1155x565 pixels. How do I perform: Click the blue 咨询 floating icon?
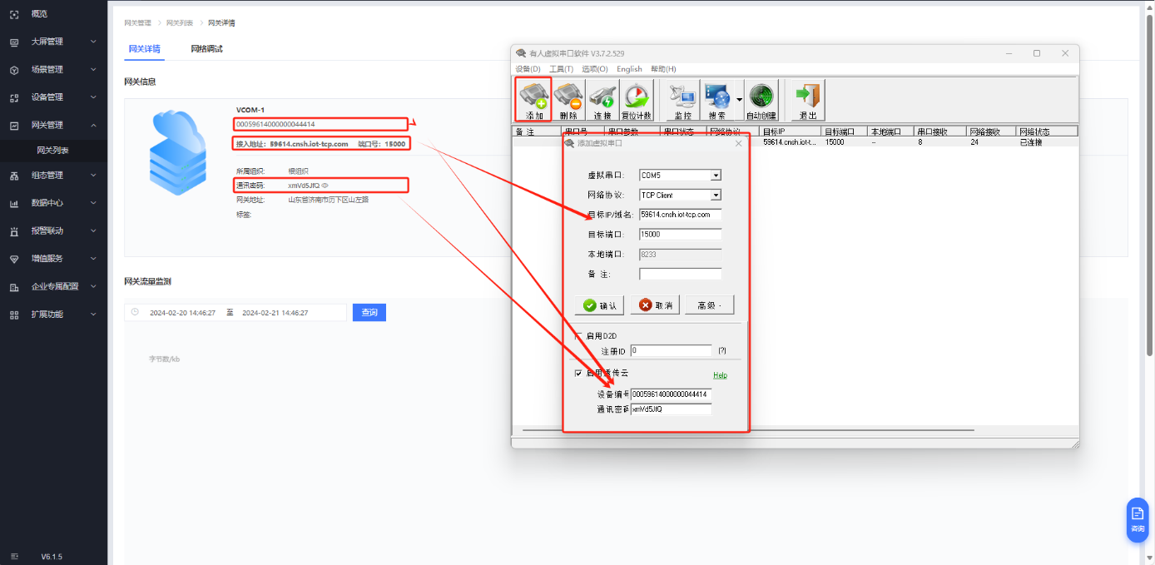(x=1138, y=520)
